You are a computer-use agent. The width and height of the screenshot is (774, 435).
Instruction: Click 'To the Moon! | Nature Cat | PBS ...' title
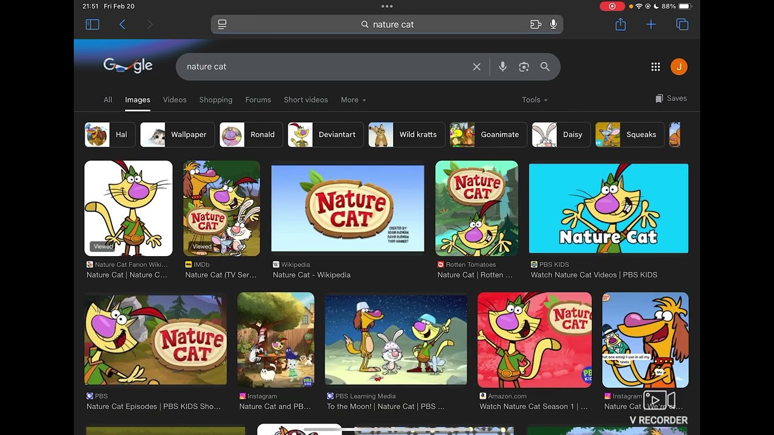tap(385, 407)
